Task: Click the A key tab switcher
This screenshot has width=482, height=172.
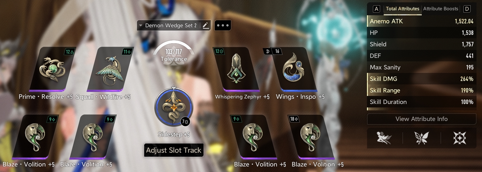Action: (x=376, y=9)
